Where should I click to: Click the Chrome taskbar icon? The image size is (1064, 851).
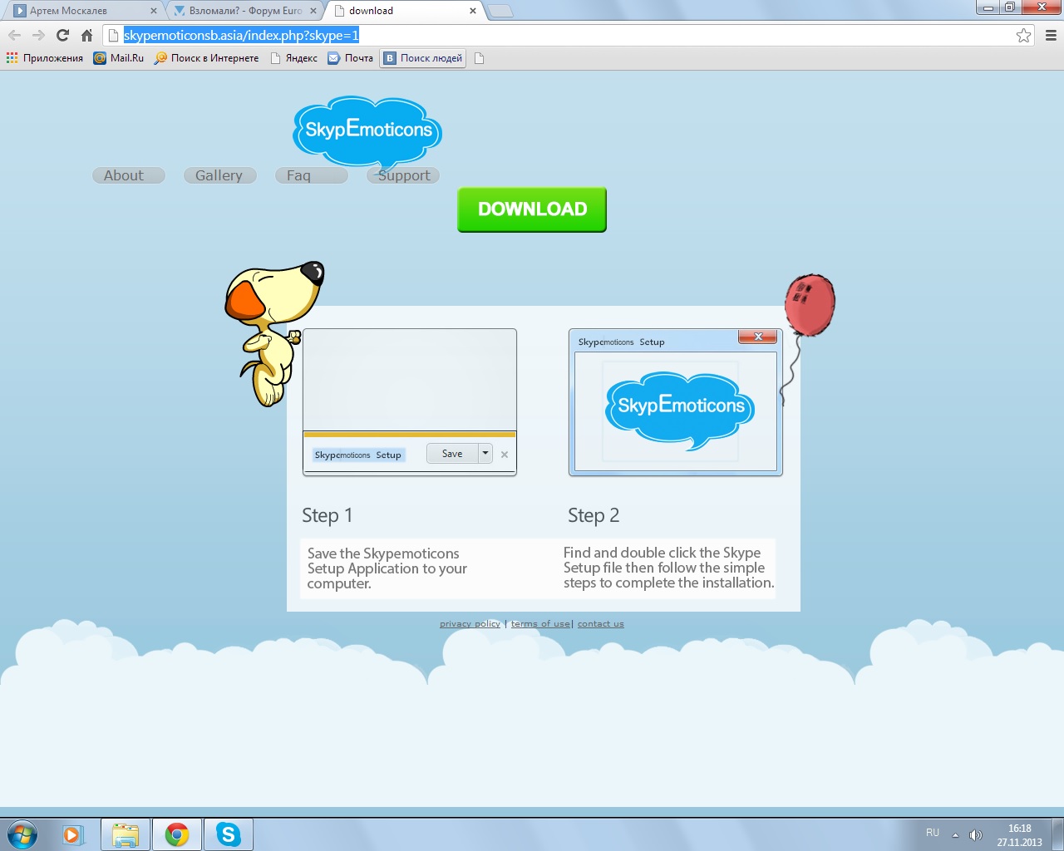coord(176,834)
